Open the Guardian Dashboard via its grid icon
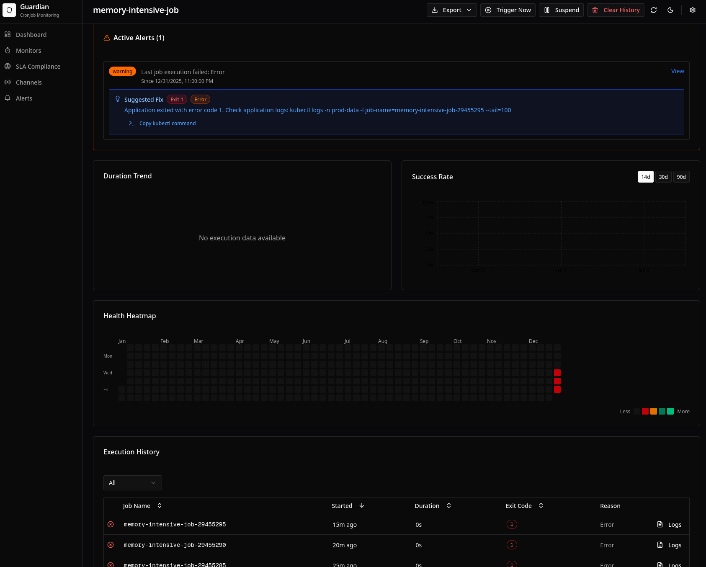The width and height of the screenshot is (706, 567). 8,34
